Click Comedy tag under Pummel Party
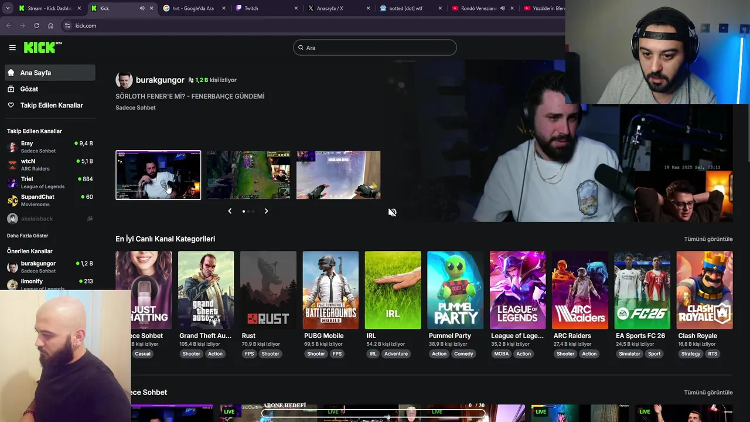The image size is (750, 422). [463, 354]
